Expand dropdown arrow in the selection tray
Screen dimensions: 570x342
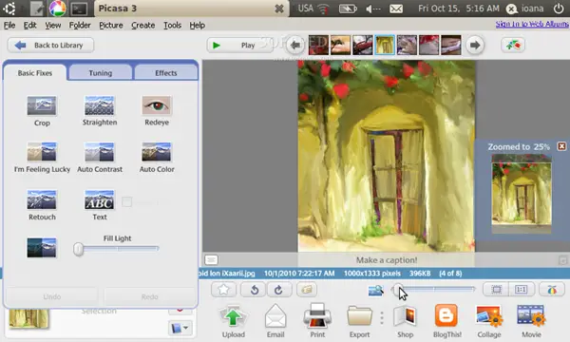coord(180,328)
